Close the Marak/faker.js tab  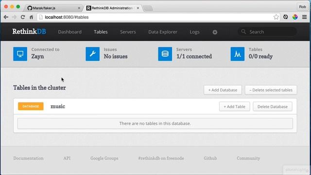[79, 8]
